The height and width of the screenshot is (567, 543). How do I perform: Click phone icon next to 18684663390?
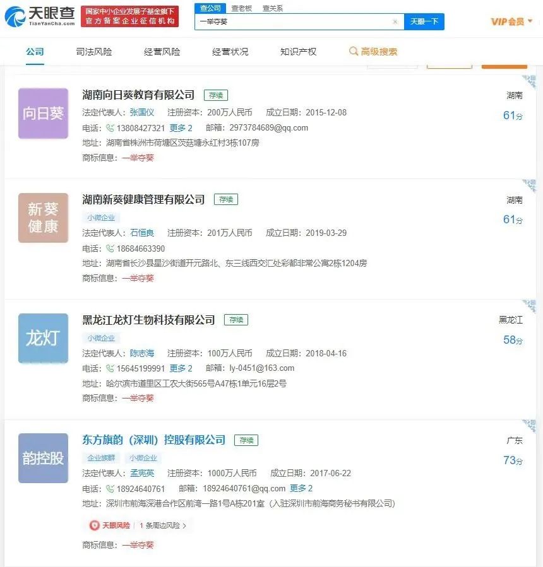[x=110, y=248]
